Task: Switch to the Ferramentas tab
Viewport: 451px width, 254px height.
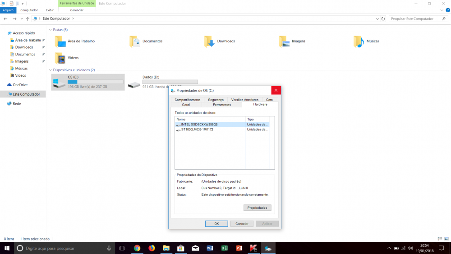Action: tap(222, 105)
